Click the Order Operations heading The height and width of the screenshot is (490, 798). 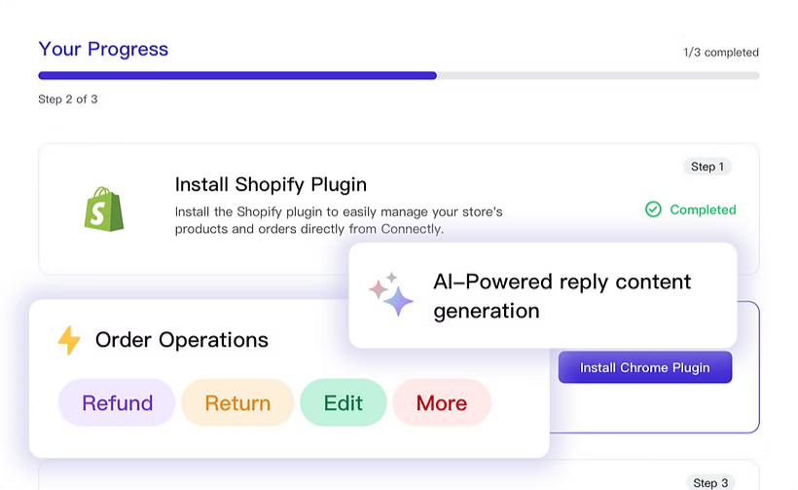[181, 340]
